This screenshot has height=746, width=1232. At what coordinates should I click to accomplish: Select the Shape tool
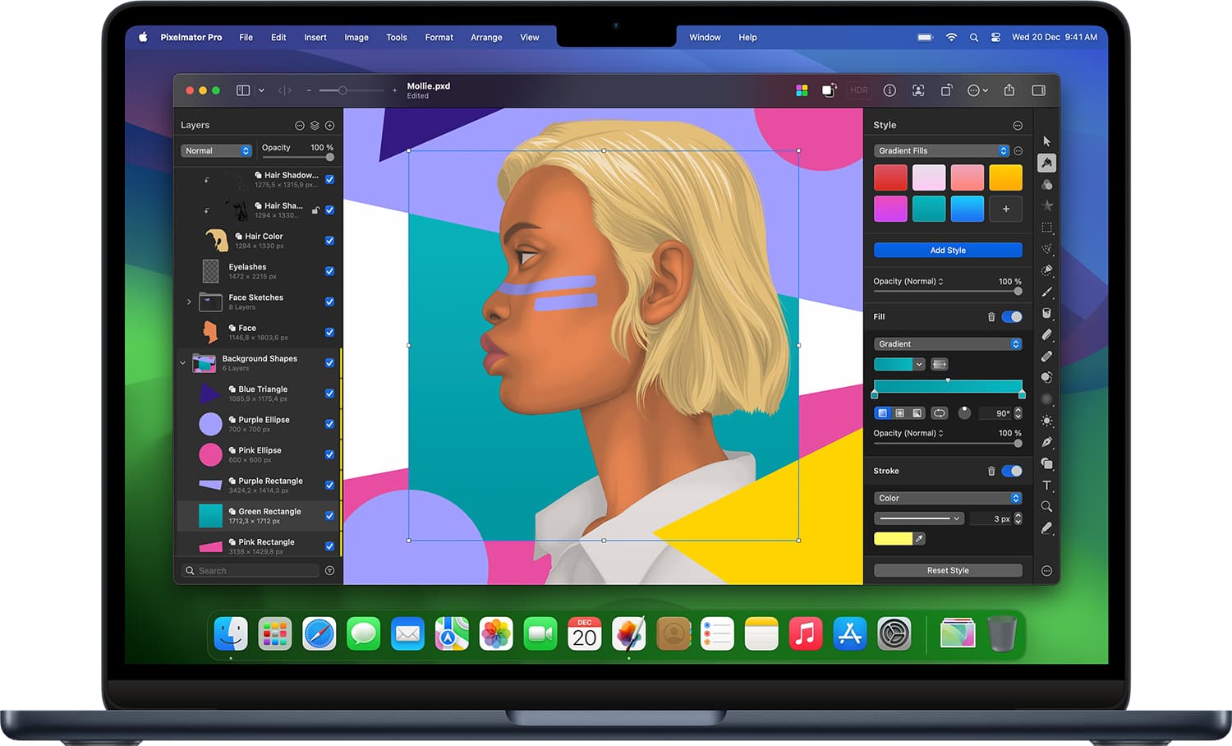(1046, 463)
